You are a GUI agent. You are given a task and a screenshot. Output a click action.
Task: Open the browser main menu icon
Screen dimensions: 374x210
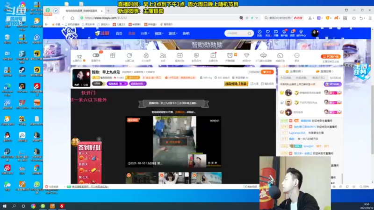coord(370,18)
